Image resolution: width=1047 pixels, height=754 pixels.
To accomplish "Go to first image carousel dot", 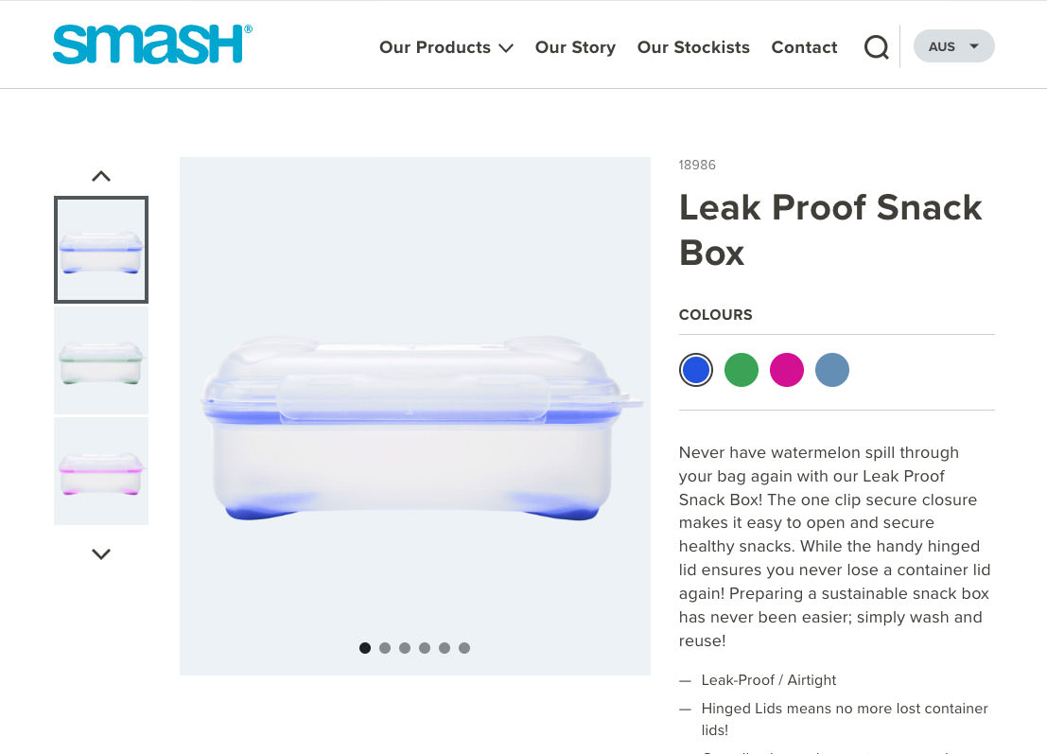I will coord(365,648).
